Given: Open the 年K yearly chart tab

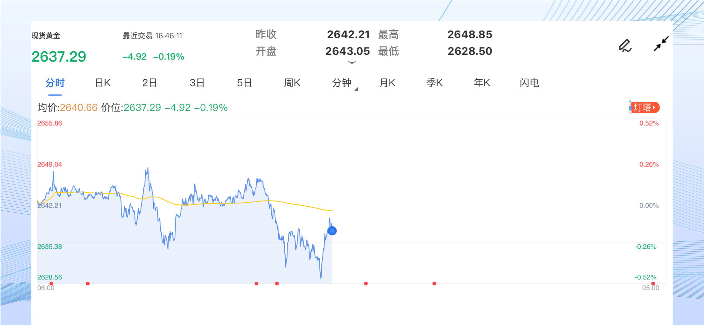Looking at the screenshot, I should (x=482, y=83).
